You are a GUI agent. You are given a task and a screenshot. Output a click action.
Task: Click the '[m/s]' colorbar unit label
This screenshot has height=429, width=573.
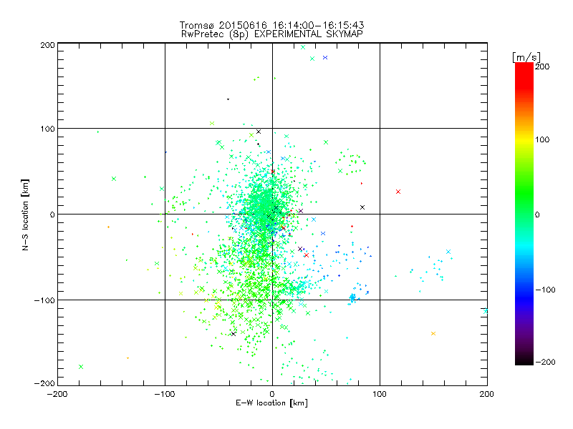point(526,57)
